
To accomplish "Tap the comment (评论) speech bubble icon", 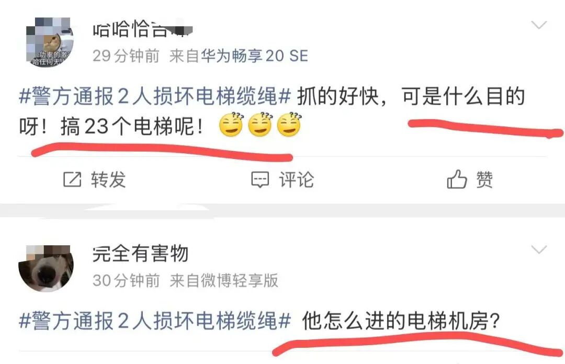I will click(x=260, y=180).
